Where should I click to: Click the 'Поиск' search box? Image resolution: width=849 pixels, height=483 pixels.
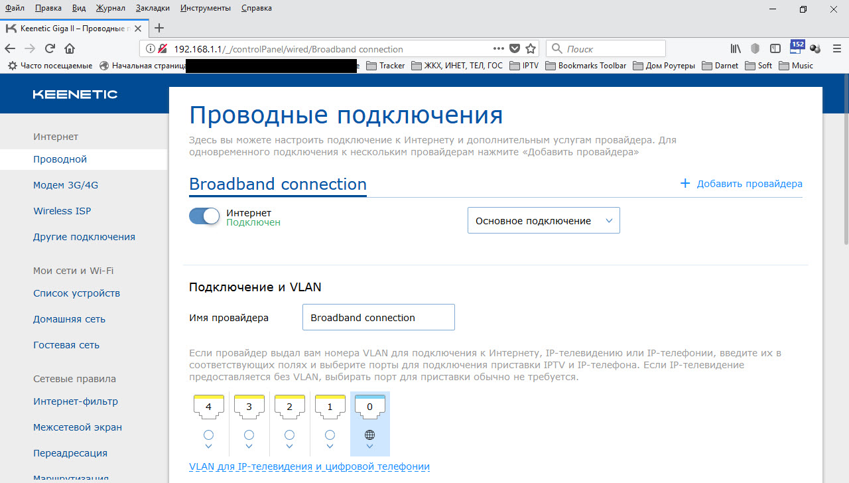tap(606, 48)
